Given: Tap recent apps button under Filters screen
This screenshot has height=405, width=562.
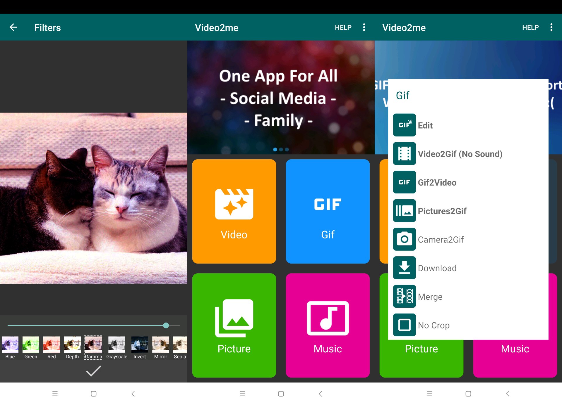Looking at the screenshot, I should pyautogui.click(x=55, y=394).
